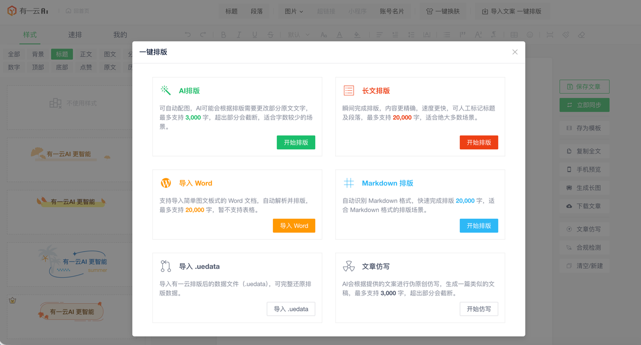Viewport: 641px width, 345px height.
Task: Close the 一键排版 dialog
Action: (x=515, y=52)
